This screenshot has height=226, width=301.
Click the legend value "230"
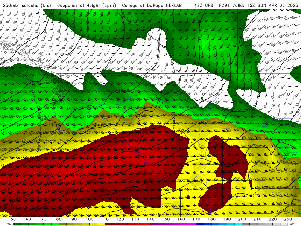[x=288, y=219]
